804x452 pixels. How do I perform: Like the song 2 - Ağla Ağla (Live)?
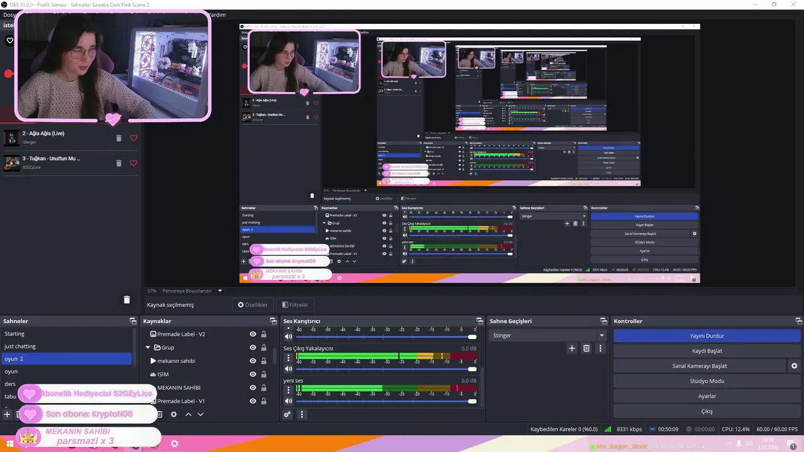133,138
